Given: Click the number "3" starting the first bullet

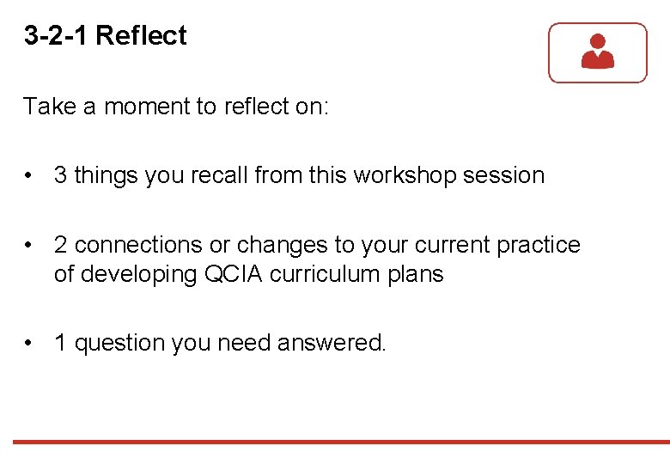Looking at the screenshot, I should pyautogui.click(x=60, y=175).
